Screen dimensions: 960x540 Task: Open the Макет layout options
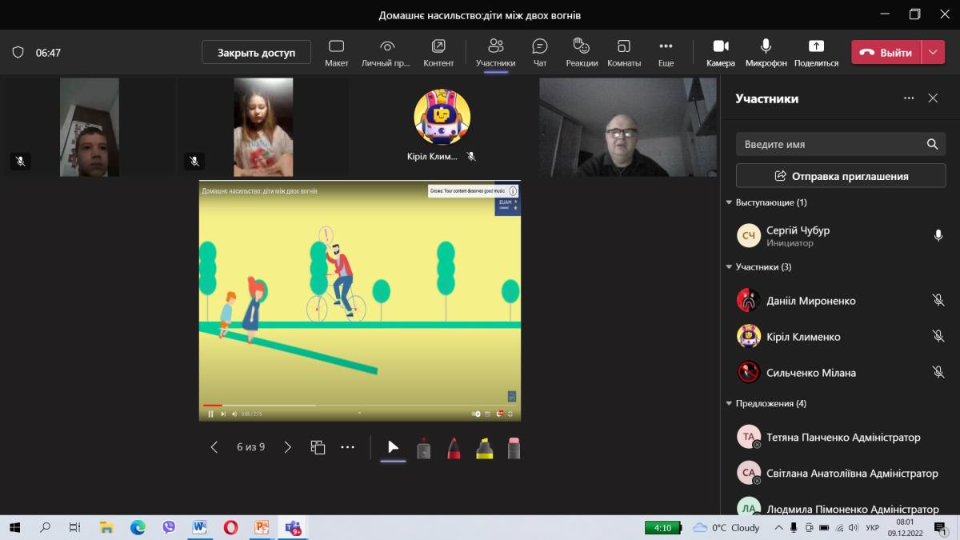pos(337,53)
